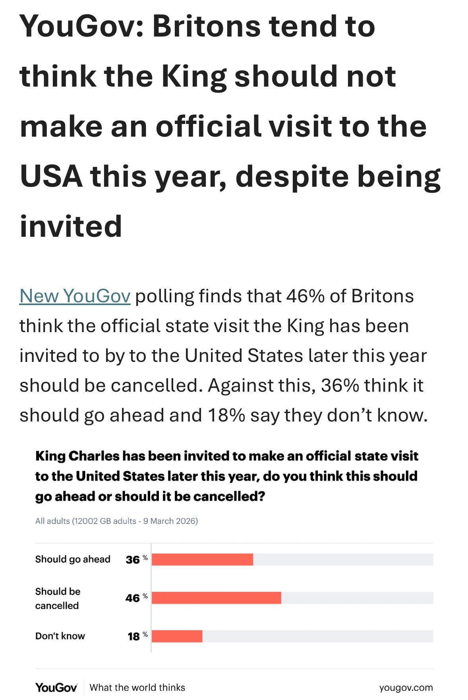Click grey unfilled part of "Don't know" bar
This screenshot has width=468, height=700.
(x=318, y=636)
